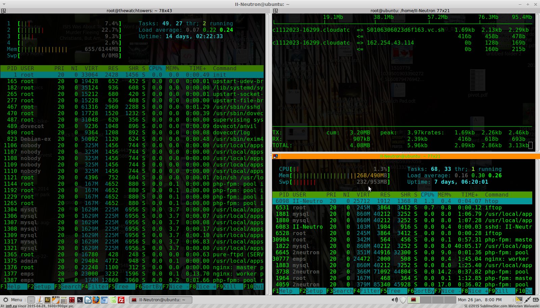Viewport: 540px width, 308px height.
Task: Open F6 SortBy in the left htop pane
Action: [x=148, y=286]
